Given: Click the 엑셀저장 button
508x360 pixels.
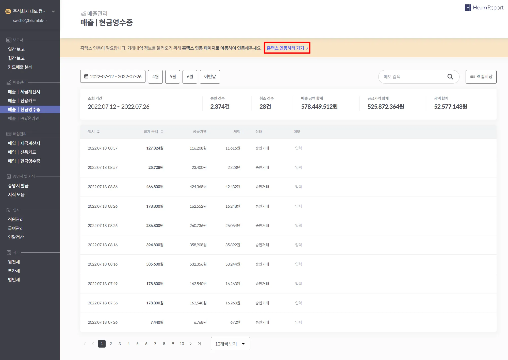Looking at the screenshot, I should pyautogui.click(x=481, y=77).
